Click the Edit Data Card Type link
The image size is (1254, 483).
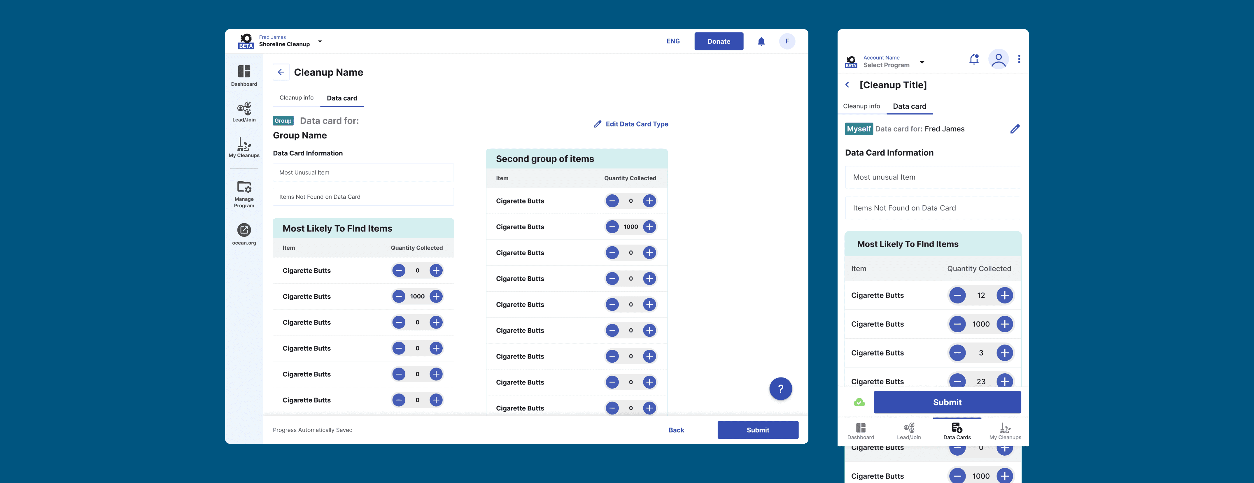tap(631, 124)
